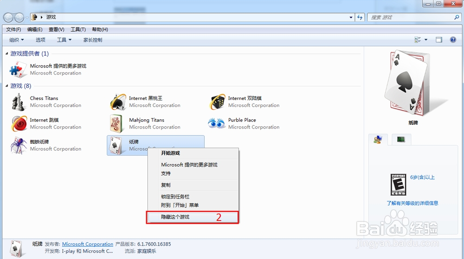Click the Mahjong Titans title text
Image resolution: width=464 pixels, height=259 pixels.
[x=147, y=120]
